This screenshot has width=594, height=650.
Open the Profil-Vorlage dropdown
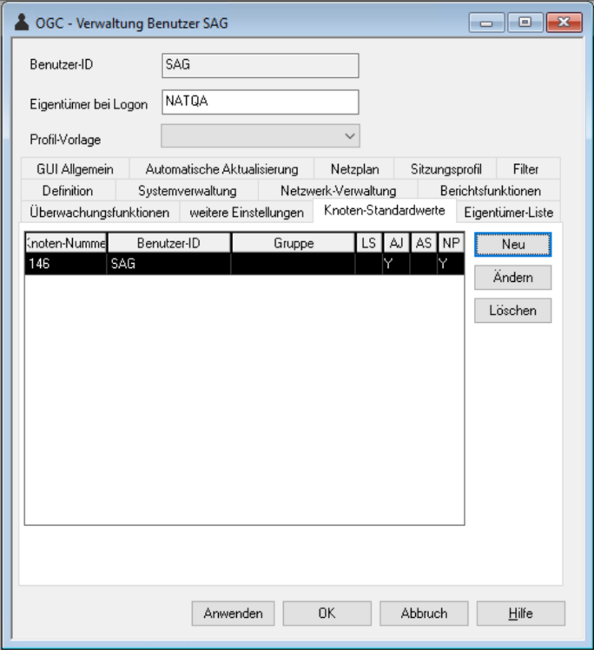click(x=261, y=136)
